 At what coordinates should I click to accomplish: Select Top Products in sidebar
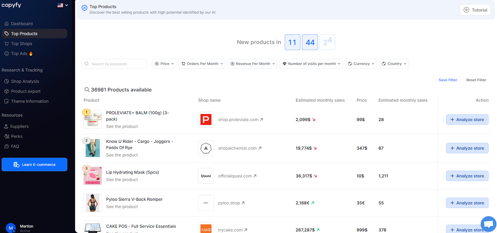(x=34, y=33)
